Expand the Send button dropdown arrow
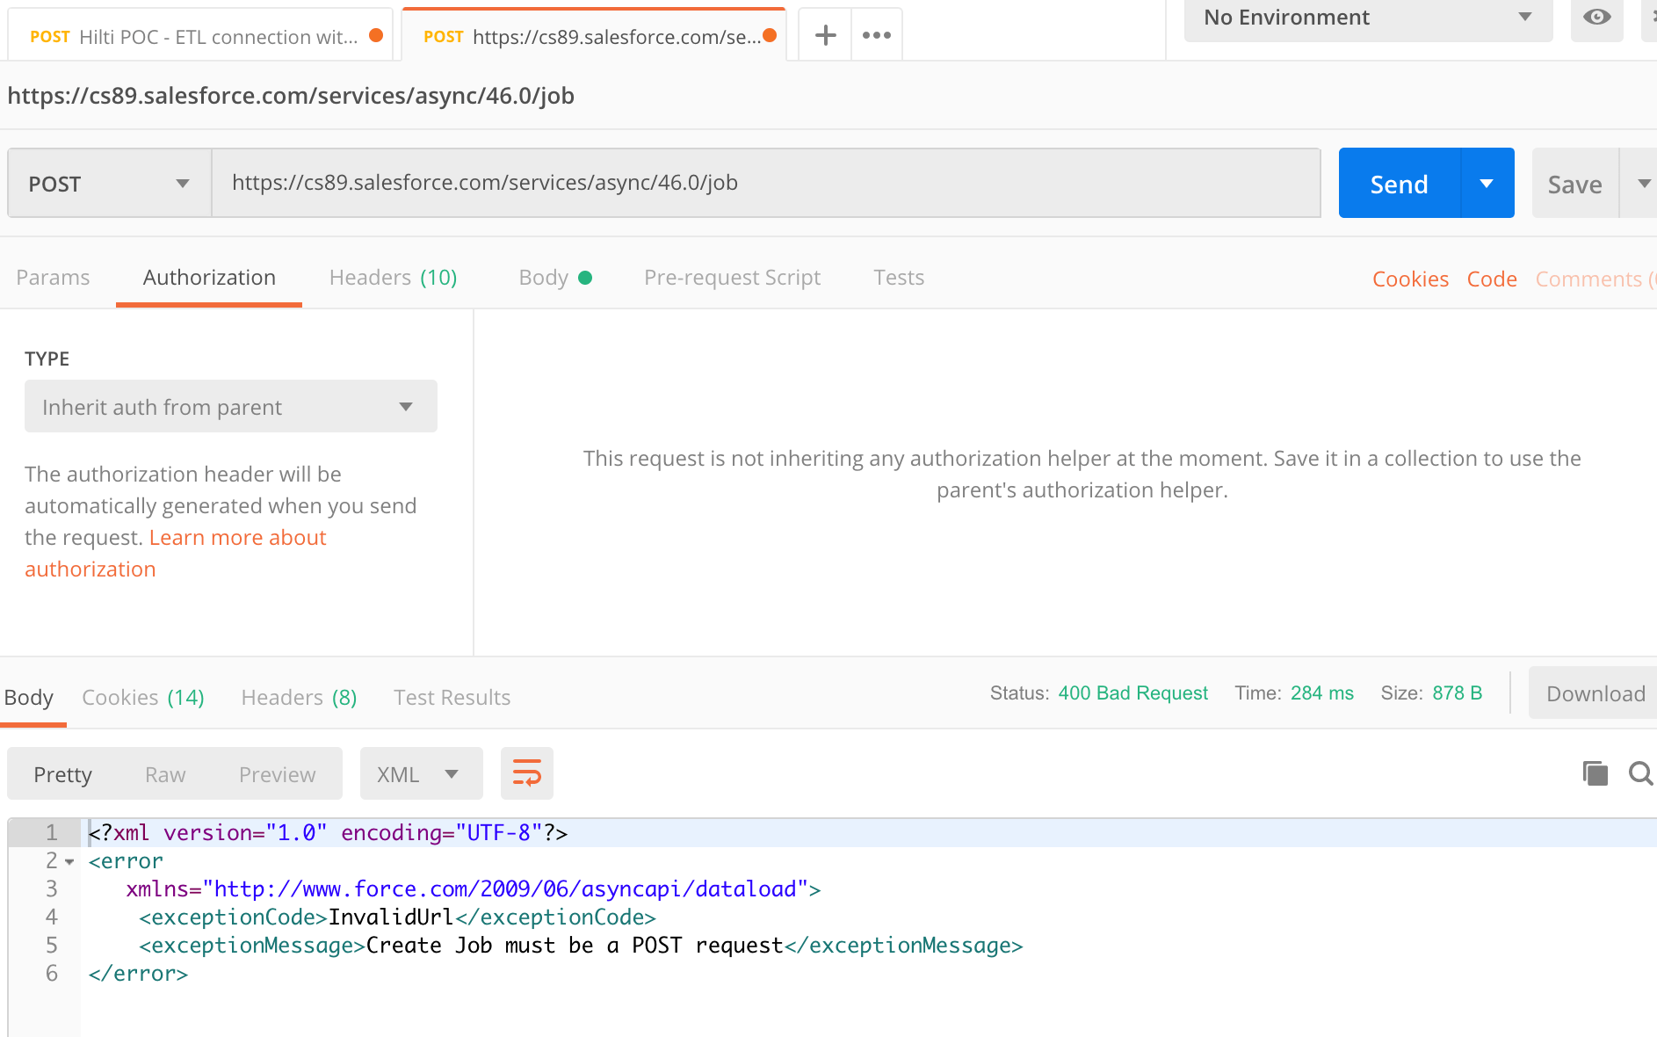The width and height of the screenshot is (1657, 1037). coord(1487,184)
